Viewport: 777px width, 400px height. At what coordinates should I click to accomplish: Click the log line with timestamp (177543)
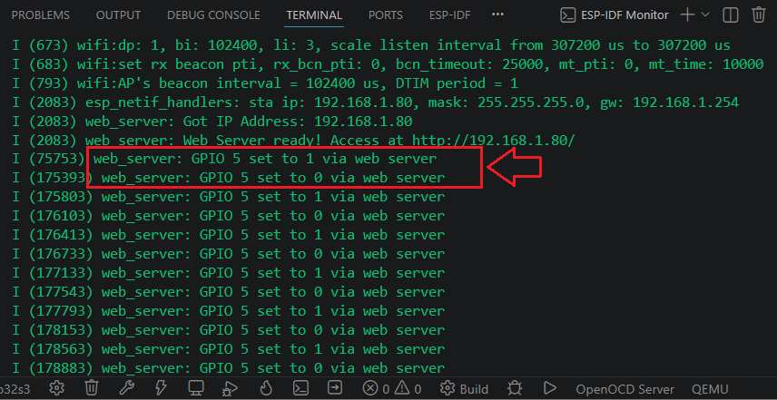(x=228, y=293)
